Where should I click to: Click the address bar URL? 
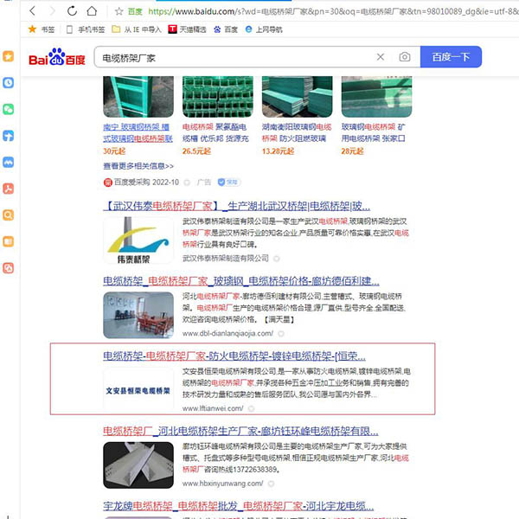333,11
